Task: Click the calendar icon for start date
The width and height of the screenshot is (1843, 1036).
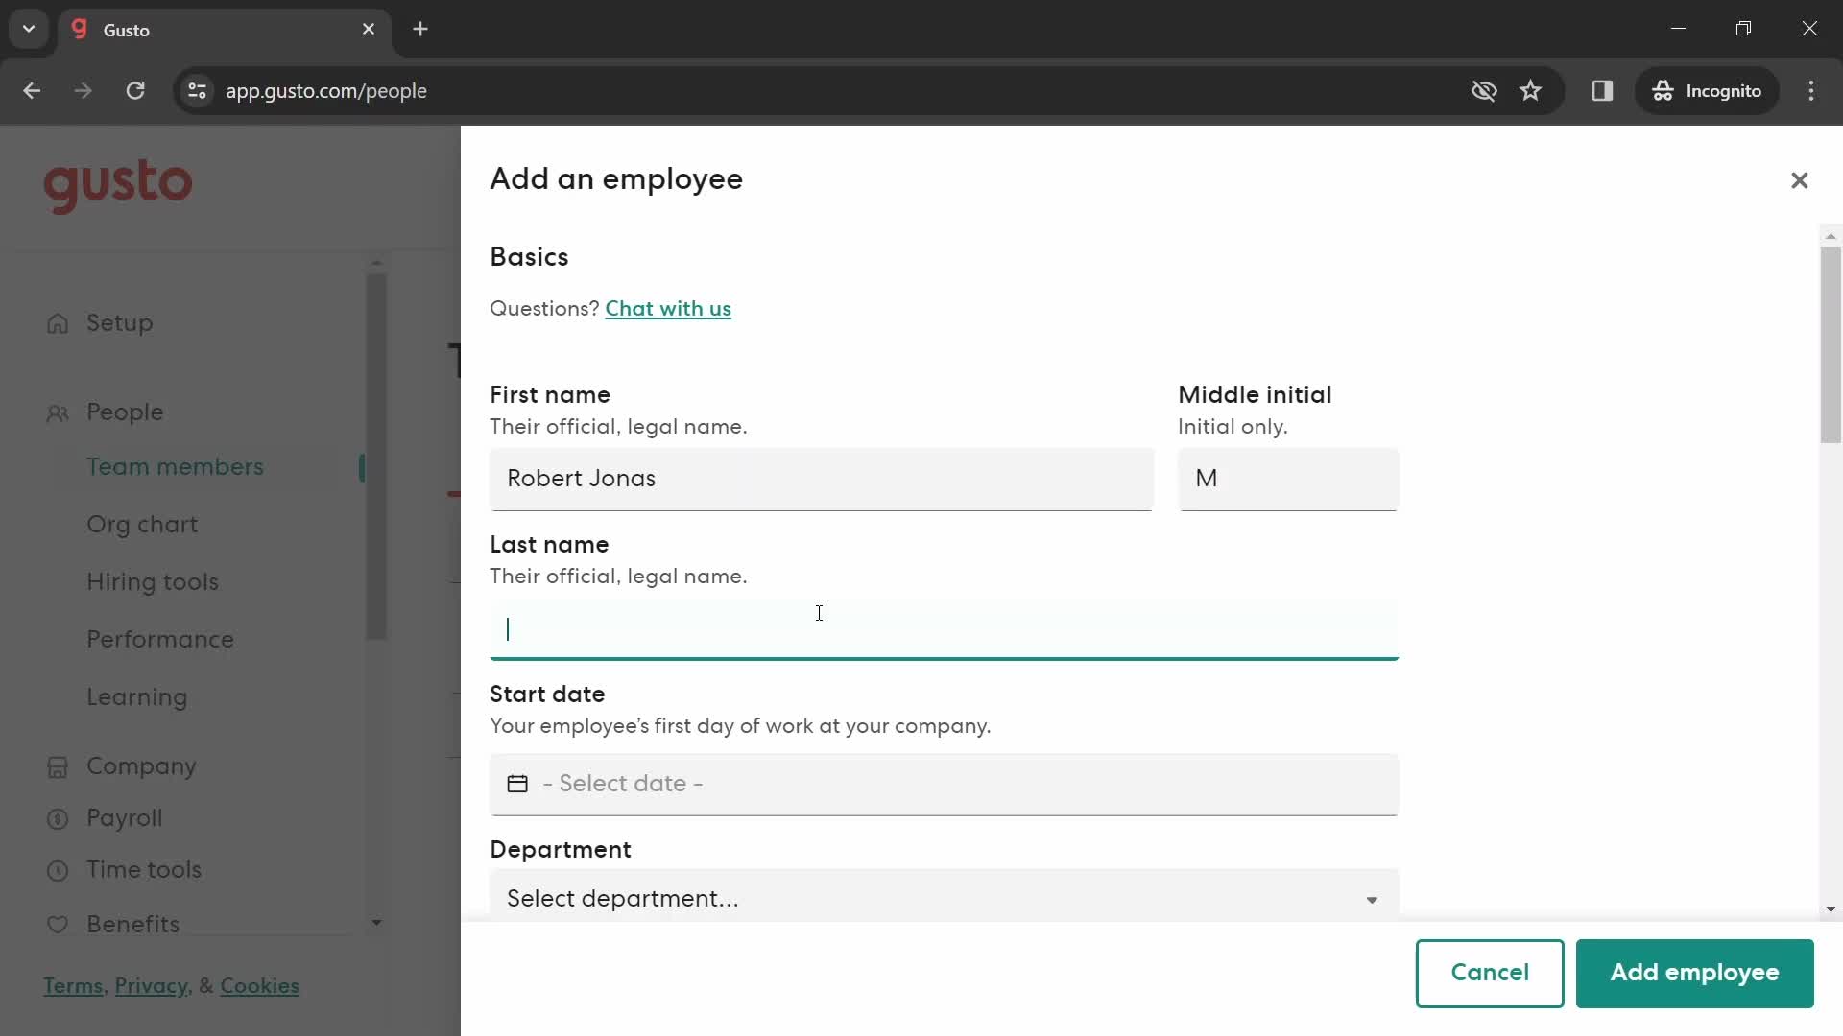Action: [x=517, y=785]
